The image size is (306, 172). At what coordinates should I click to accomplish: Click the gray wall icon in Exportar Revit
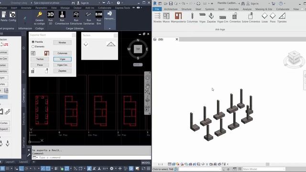pyautogui.click(x=33, y=53)
